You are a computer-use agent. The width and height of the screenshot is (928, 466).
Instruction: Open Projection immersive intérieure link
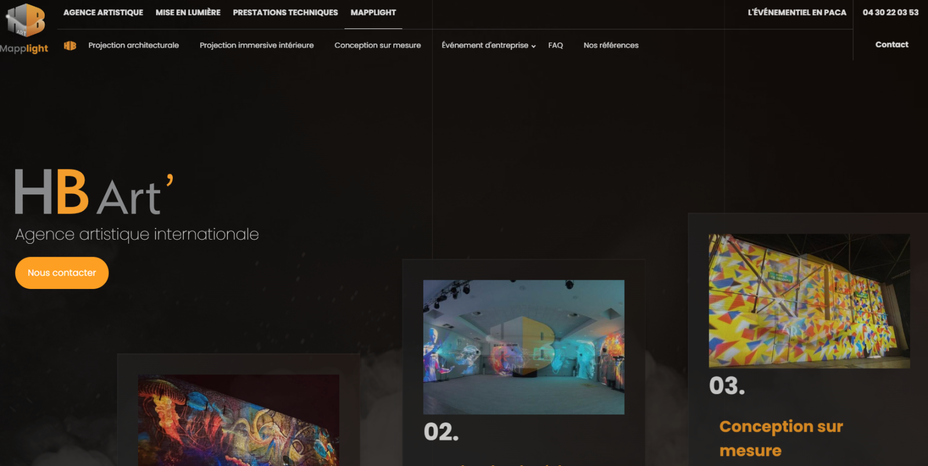point(256,45)
